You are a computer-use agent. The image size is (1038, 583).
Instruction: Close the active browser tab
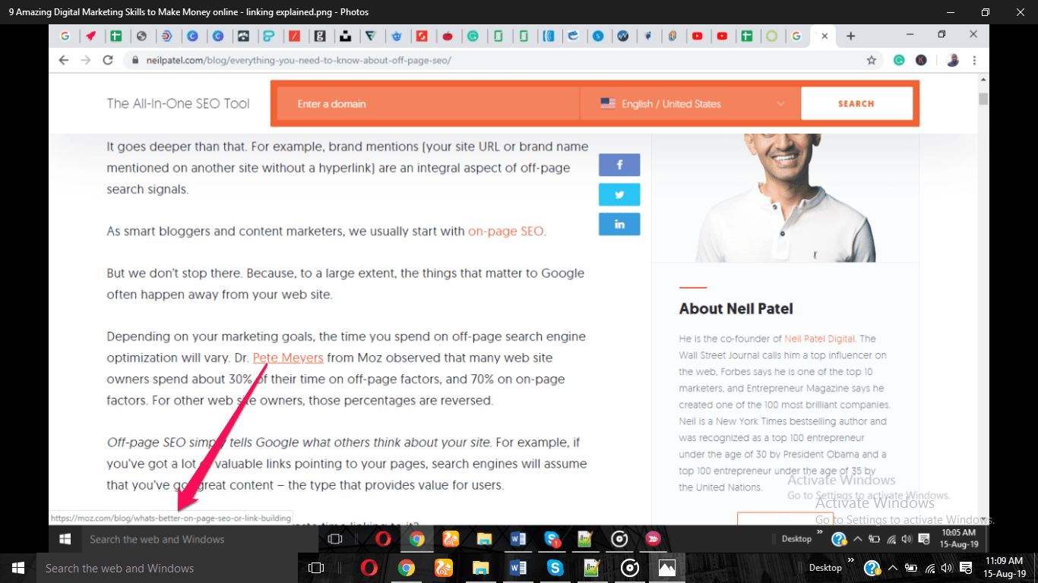[x=824, y=36]
